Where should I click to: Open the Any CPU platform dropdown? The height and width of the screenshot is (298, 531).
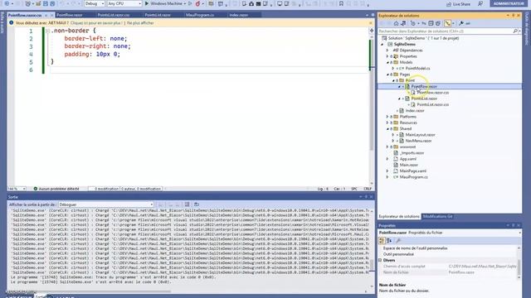coord(124,3)
